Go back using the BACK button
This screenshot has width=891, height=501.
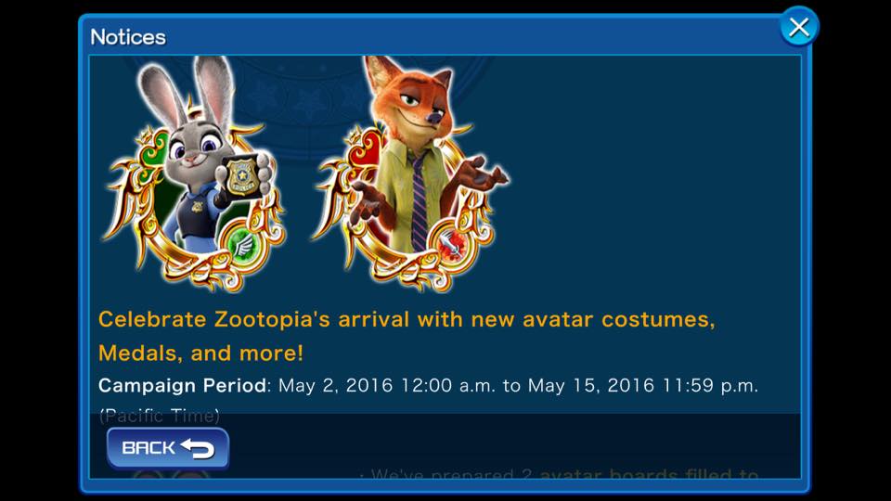pyautogui.click(x=168, y=448)
